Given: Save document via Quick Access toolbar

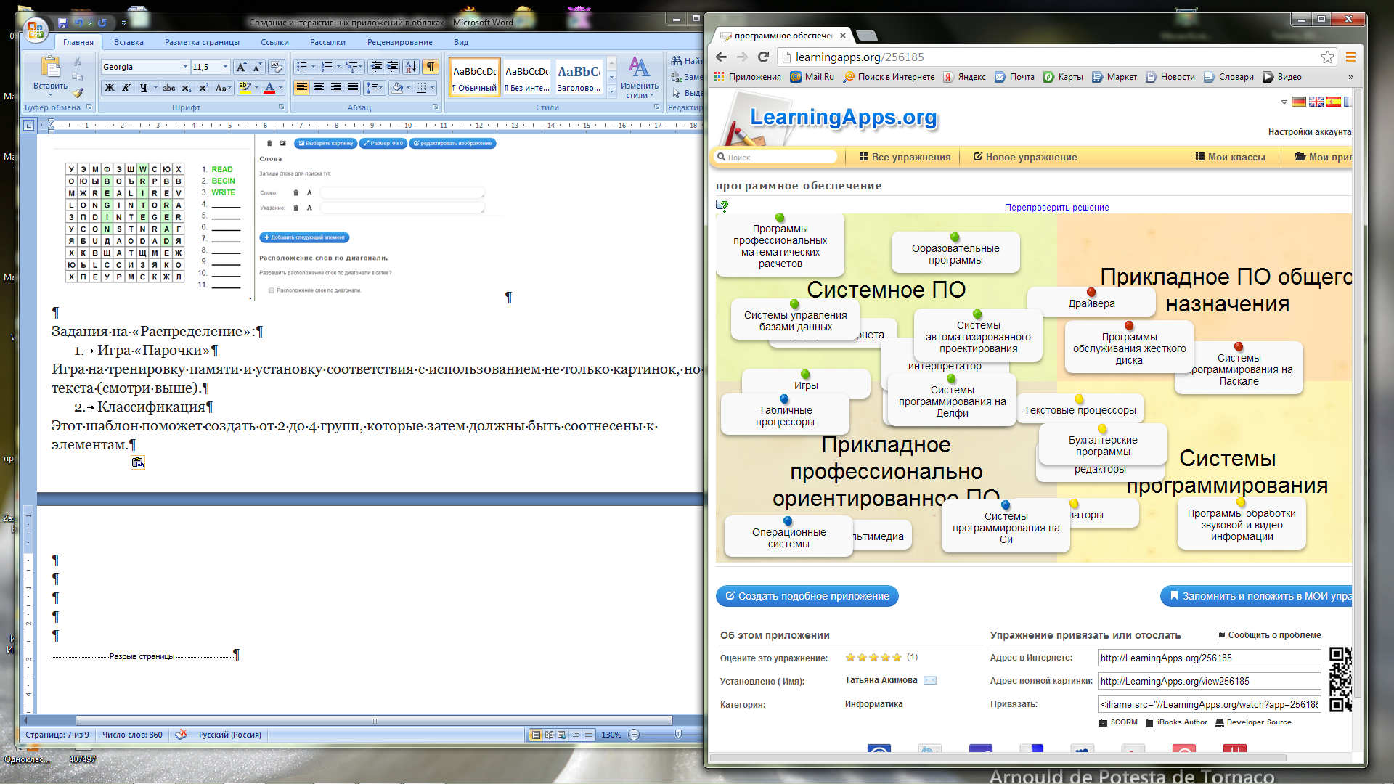Looking at the screenshot, I should coord(62,23).
